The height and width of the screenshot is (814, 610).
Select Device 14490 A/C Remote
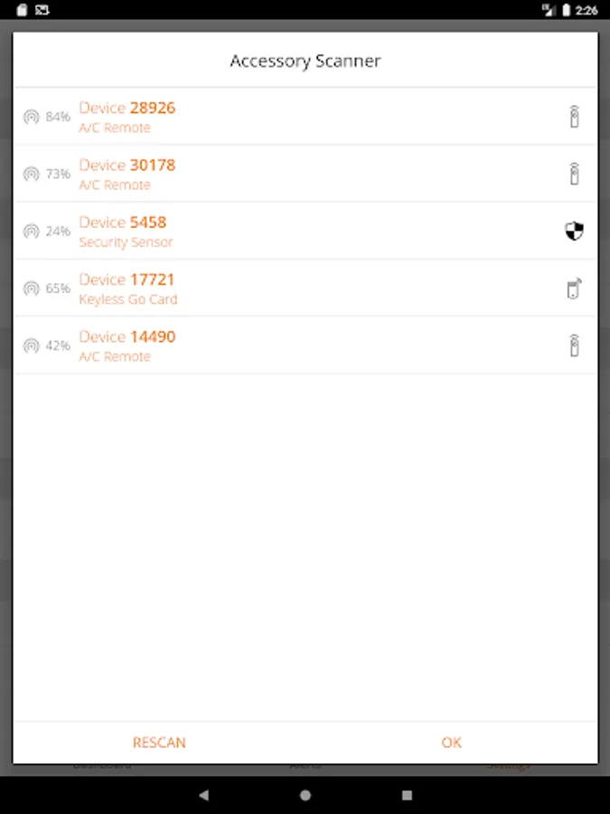point(305,345)
